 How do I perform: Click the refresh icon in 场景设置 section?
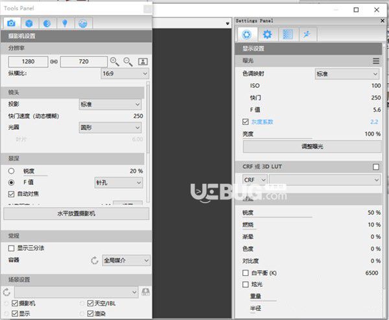[6, 292]
